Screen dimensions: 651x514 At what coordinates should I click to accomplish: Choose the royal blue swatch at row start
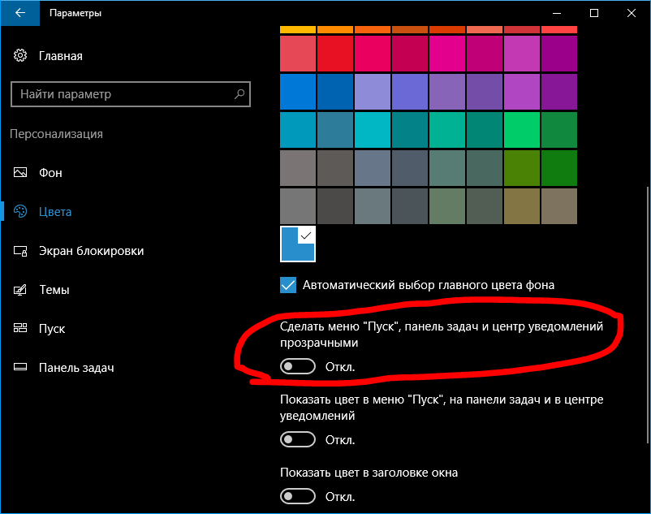click(x=298, y=92)
